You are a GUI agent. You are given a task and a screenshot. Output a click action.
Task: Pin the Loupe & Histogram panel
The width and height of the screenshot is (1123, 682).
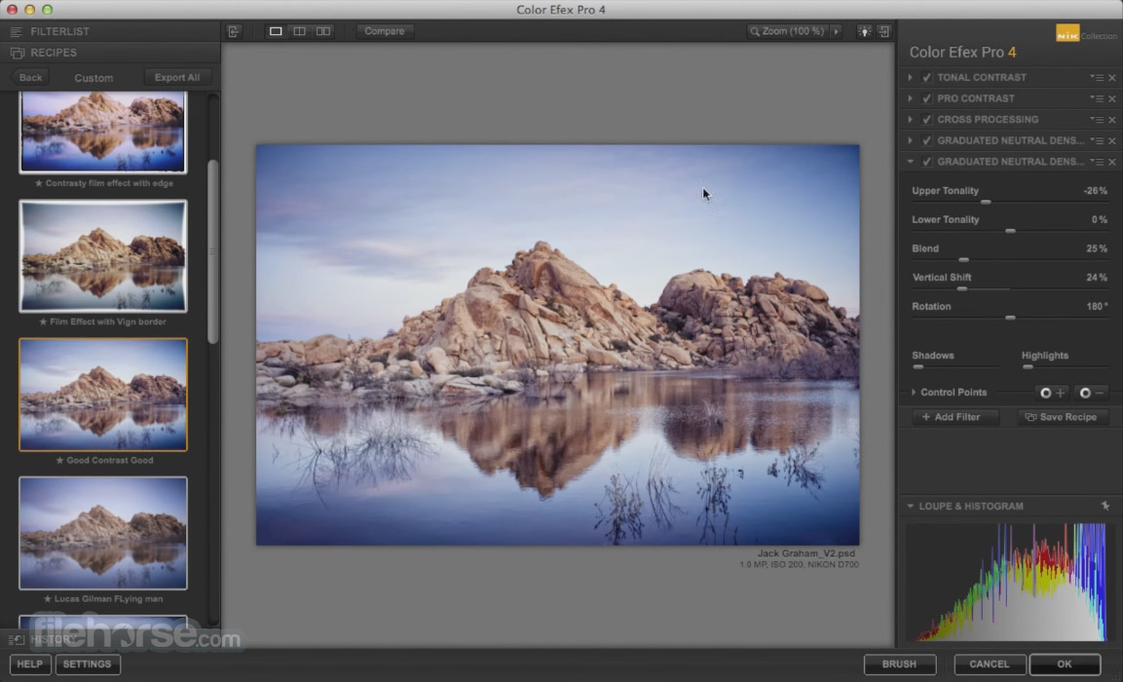(1104, 507)
